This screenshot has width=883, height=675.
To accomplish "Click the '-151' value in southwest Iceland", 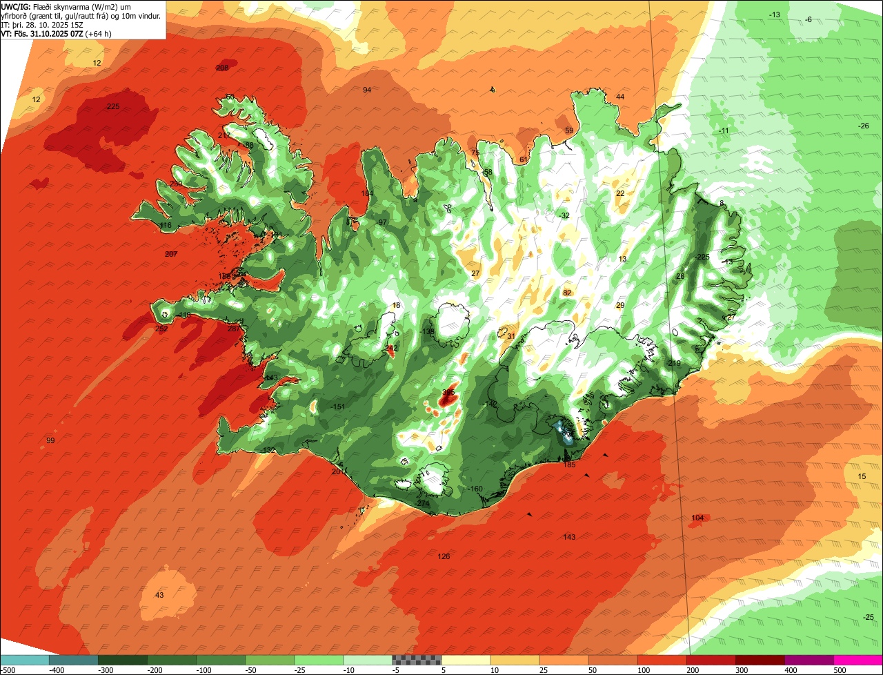I will (x=337, y=407).
